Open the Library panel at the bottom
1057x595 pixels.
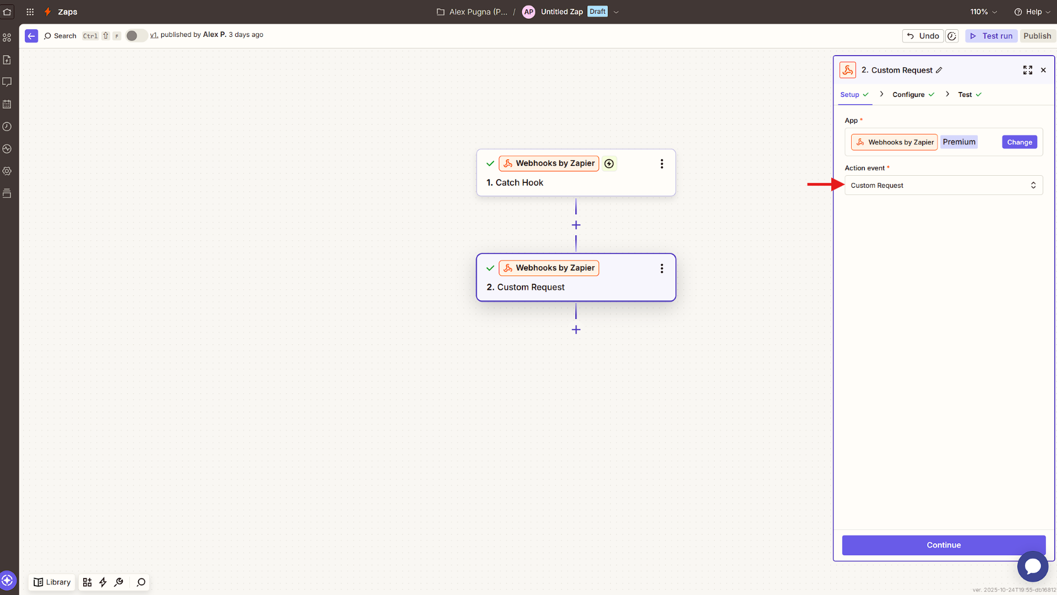click(51, 582)
